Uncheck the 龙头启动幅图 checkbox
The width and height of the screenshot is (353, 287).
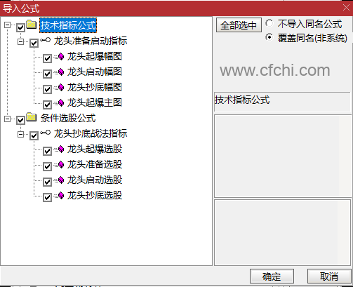pyautogui.click(x=47, y=74)
